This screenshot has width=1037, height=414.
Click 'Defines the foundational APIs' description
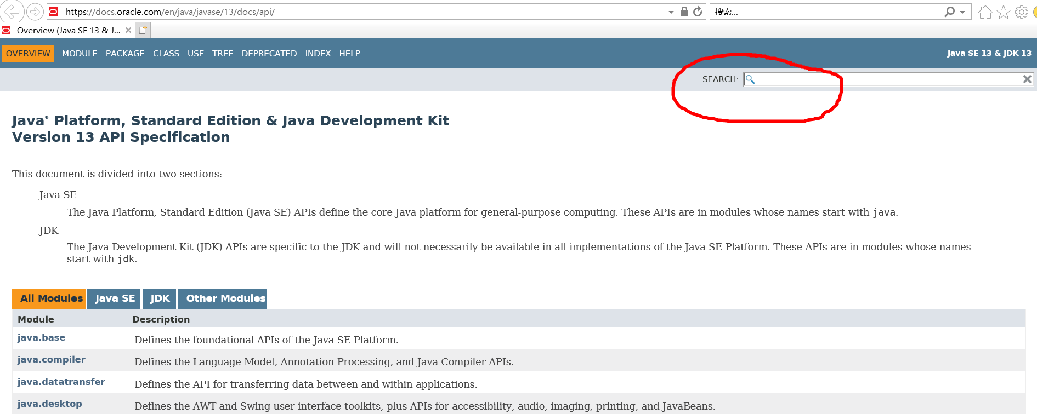click(266, 340)
